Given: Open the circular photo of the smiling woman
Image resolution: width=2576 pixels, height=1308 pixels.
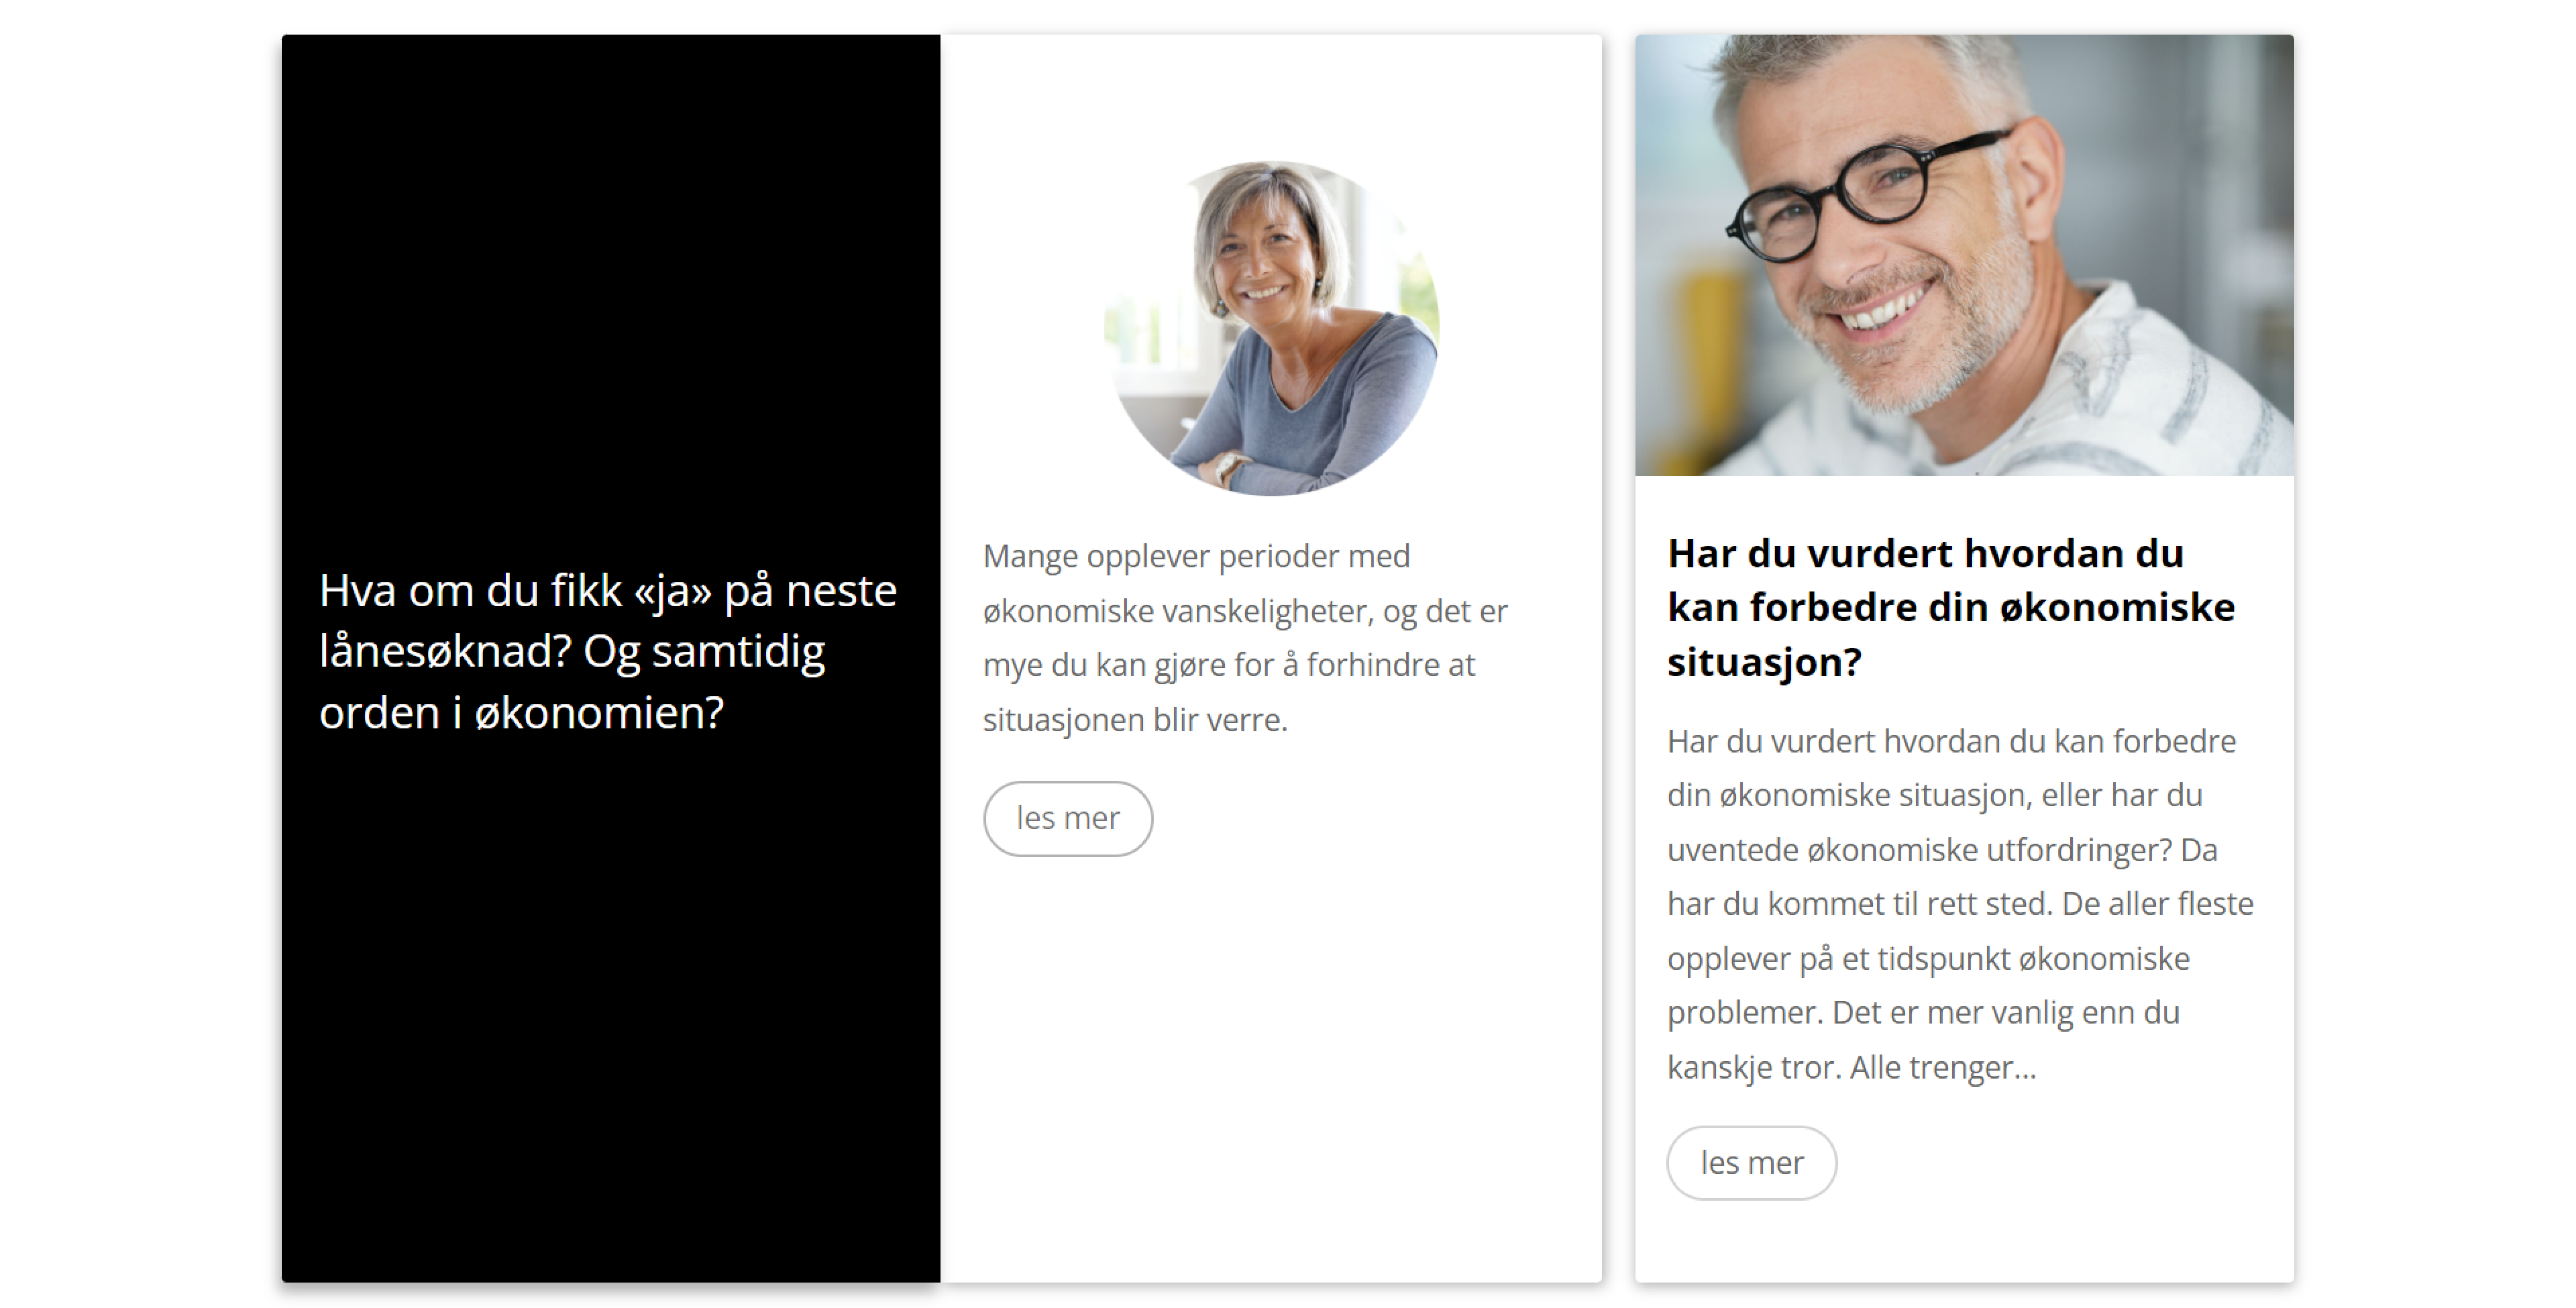Looking at the screenshot, I should coord(1271,328).
